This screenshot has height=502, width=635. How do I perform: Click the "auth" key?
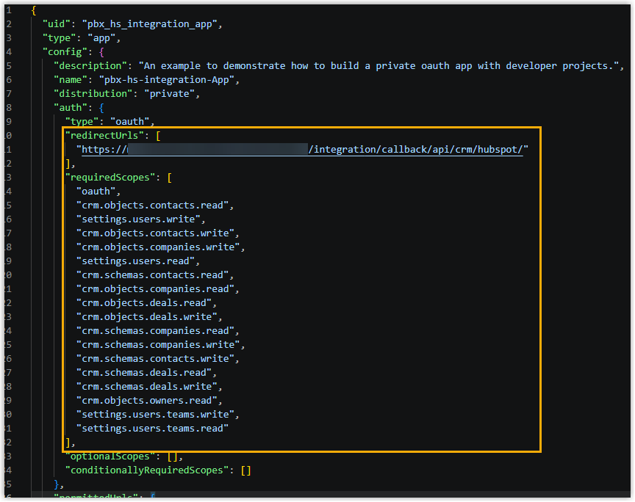pos(71,108)
